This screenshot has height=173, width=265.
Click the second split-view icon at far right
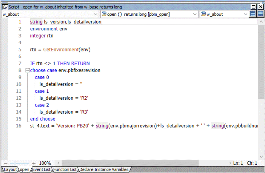coord(261,14)
